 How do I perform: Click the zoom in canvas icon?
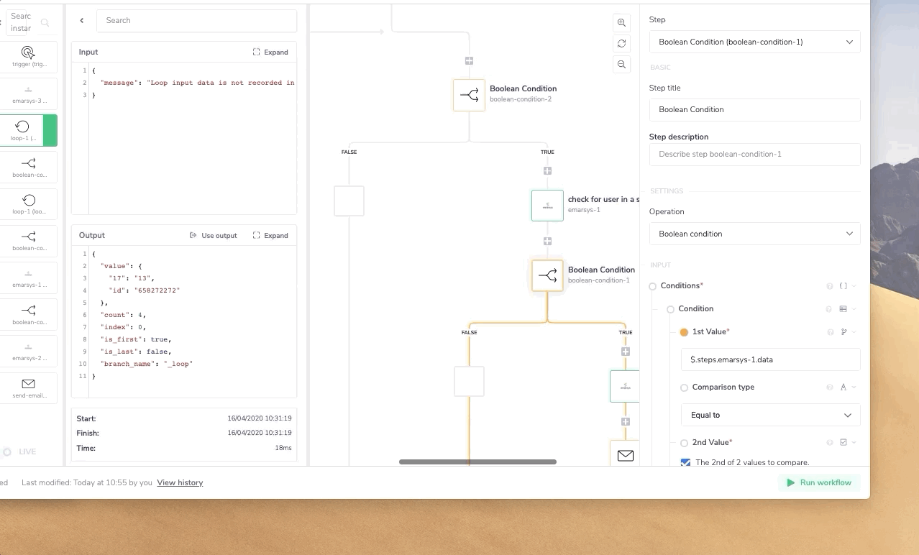pos(621,22)
